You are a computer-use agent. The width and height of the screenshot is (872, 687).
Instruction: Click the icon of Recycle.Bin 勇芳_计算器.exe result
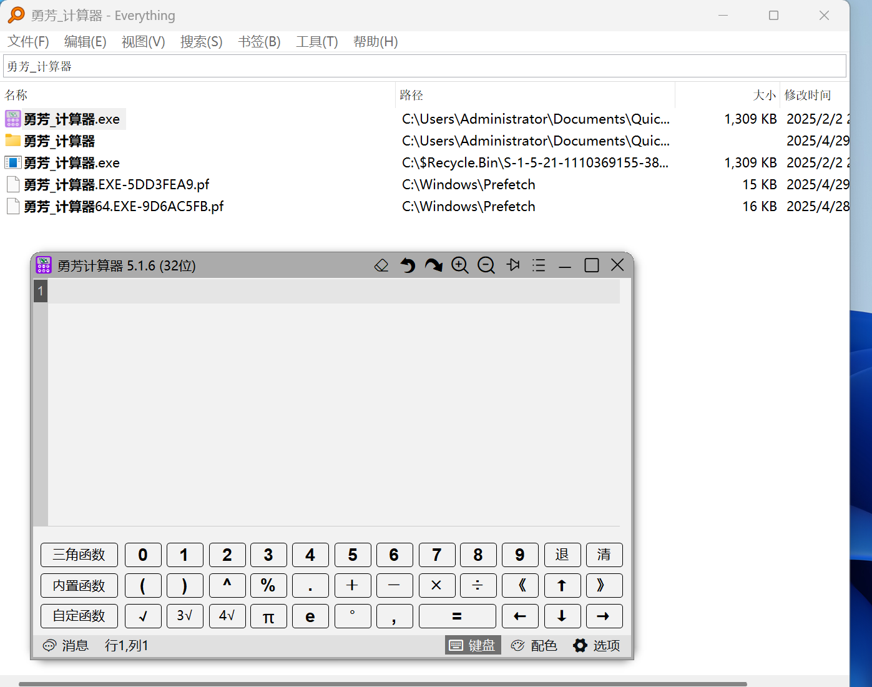click(x=13, y=162)
